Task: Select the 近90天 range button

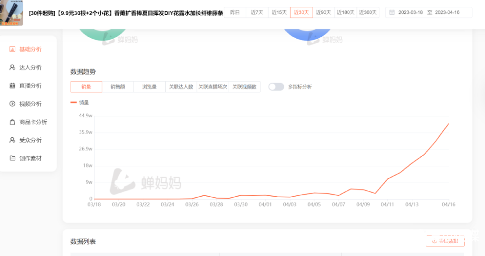Action: pos(323,13)
